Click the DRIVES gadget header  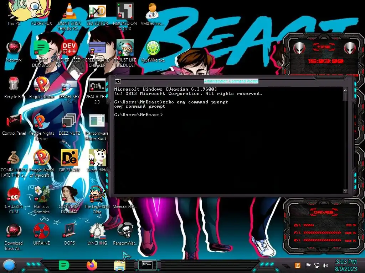tap(323, 212)
